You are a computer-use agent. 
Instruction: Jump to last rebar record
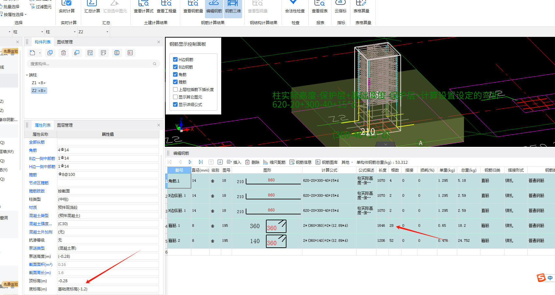coord(200,162)
